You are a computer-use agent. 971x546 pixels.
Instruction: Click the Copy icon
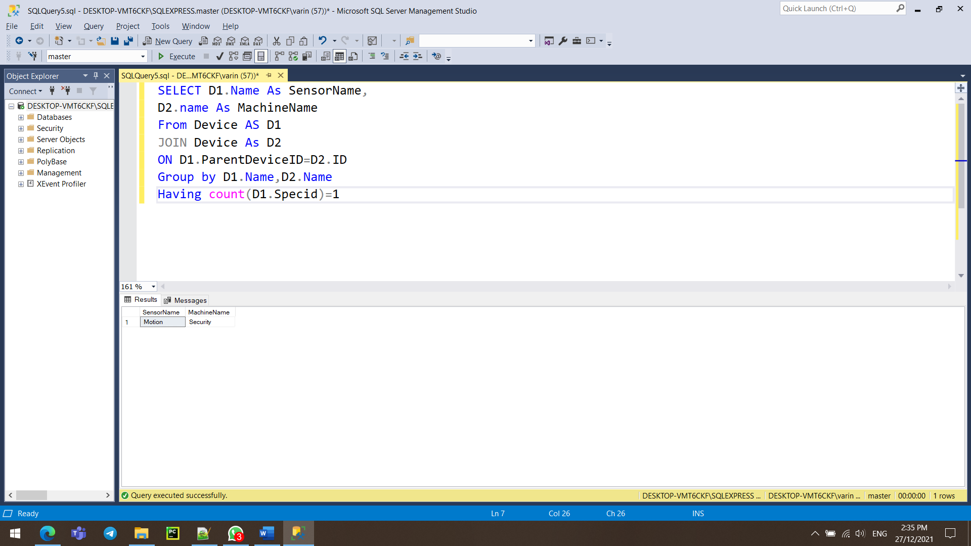(x=290, y=41)
